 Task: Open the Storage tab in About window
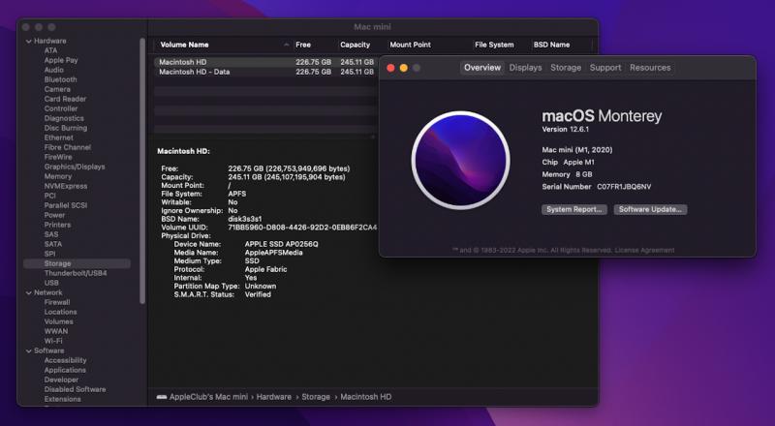566,68
